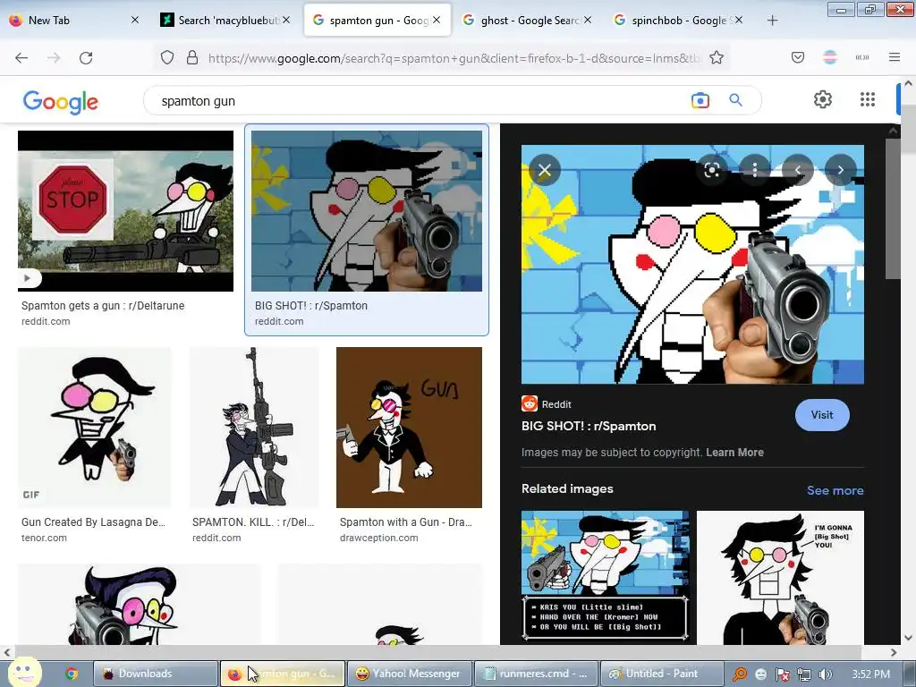Reload the page with the refresh icon
This screenshot has width=916, height=687.
point(86,58)
